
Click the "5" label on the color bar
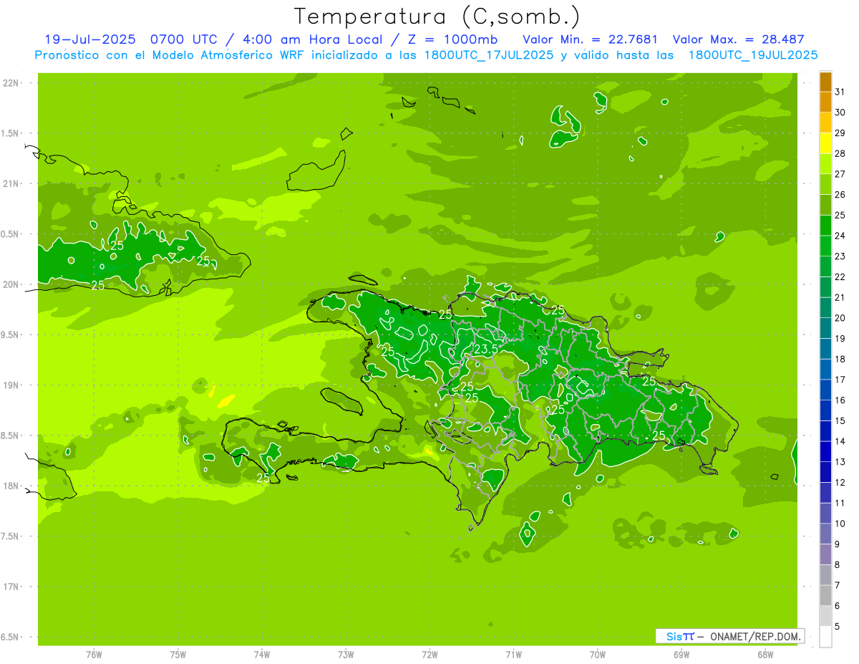(x=838, y=627)
